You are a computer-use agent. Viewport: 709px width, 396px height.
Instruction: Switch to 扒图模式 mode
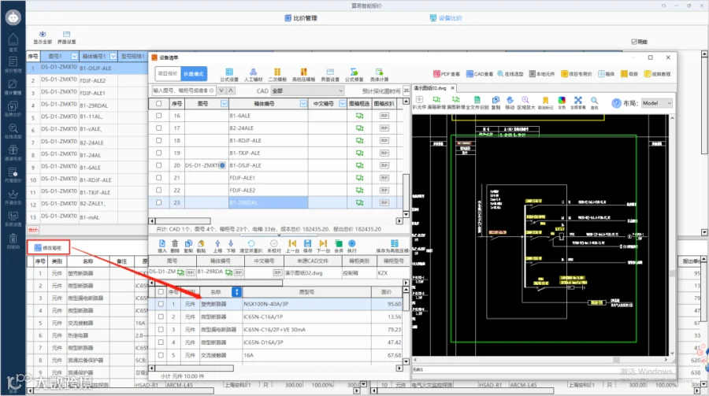tap(194, 74)
